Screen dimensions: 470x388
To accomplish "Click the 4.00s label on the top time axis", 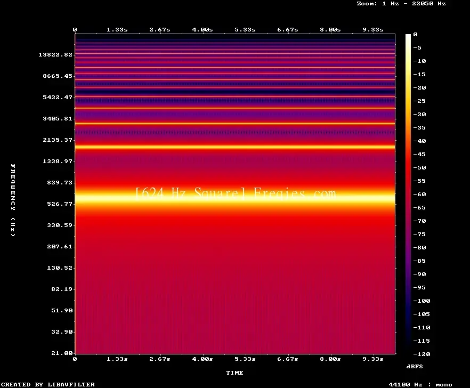I will 202,30.
